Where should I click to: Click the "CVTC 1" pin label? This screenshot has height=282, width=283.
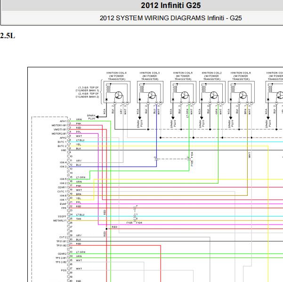coord(62,192)
